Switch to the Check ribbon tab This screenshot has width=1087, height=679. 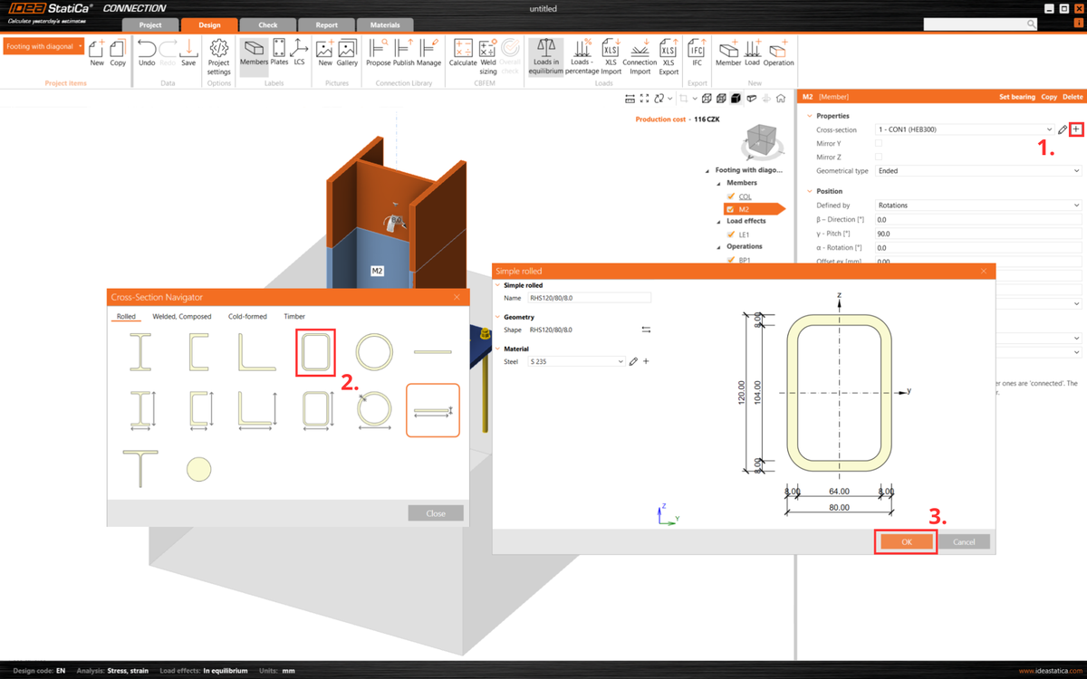(x=267, y=24)
